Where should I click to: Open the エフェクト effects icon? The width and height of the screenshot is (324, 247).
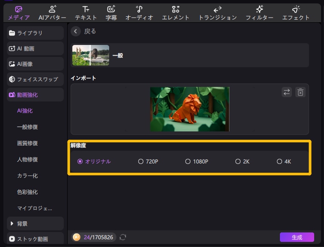pyautogui.click(x=296, y=9)
